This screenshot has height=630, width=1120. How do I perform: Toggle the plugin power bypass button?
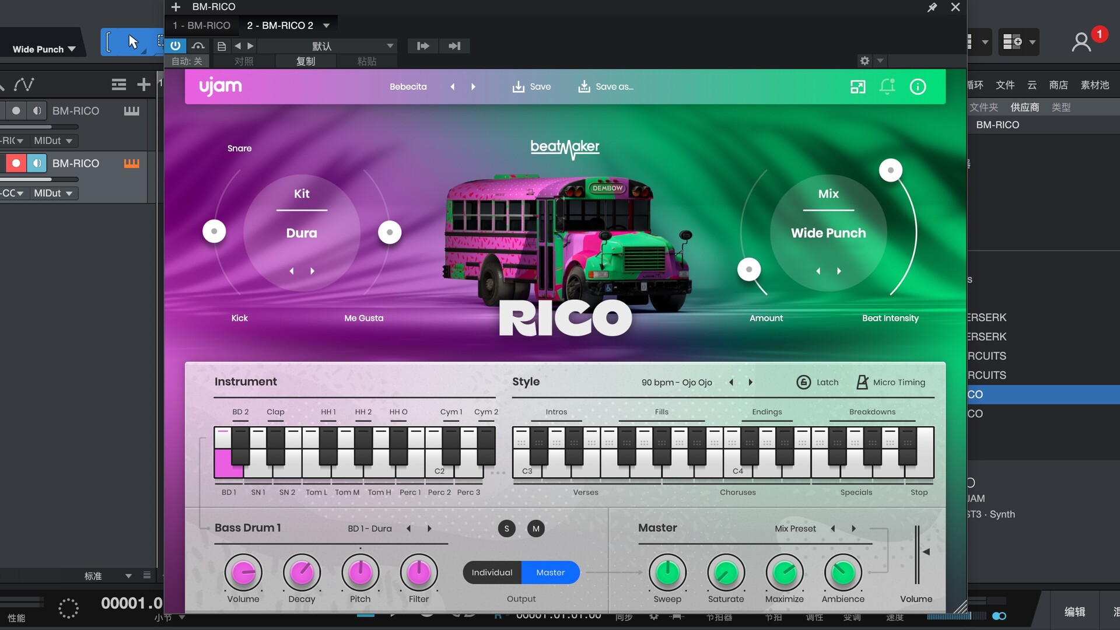(176, 45)
